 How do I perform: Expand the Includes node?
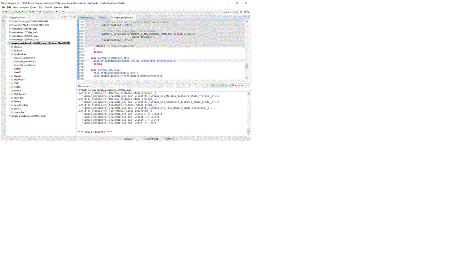coord(10,50)
